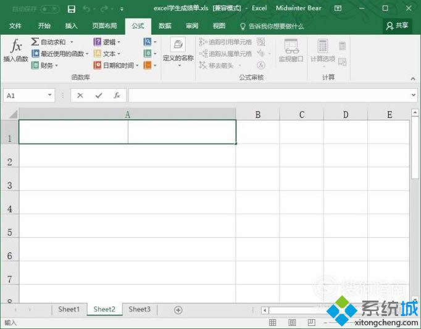The height and width of the screenshot is (329, 421).
Task: Expand the Name Box dropdown
Action: [49, 95]
